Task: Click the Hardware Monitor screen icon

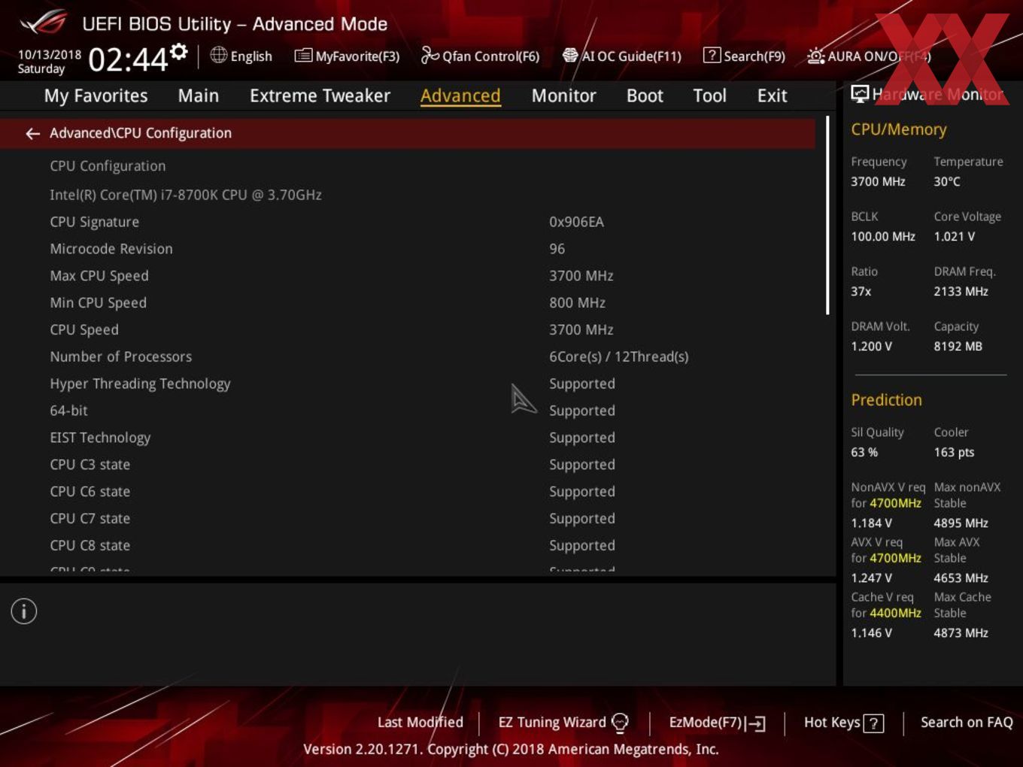Action: point(860,93)
